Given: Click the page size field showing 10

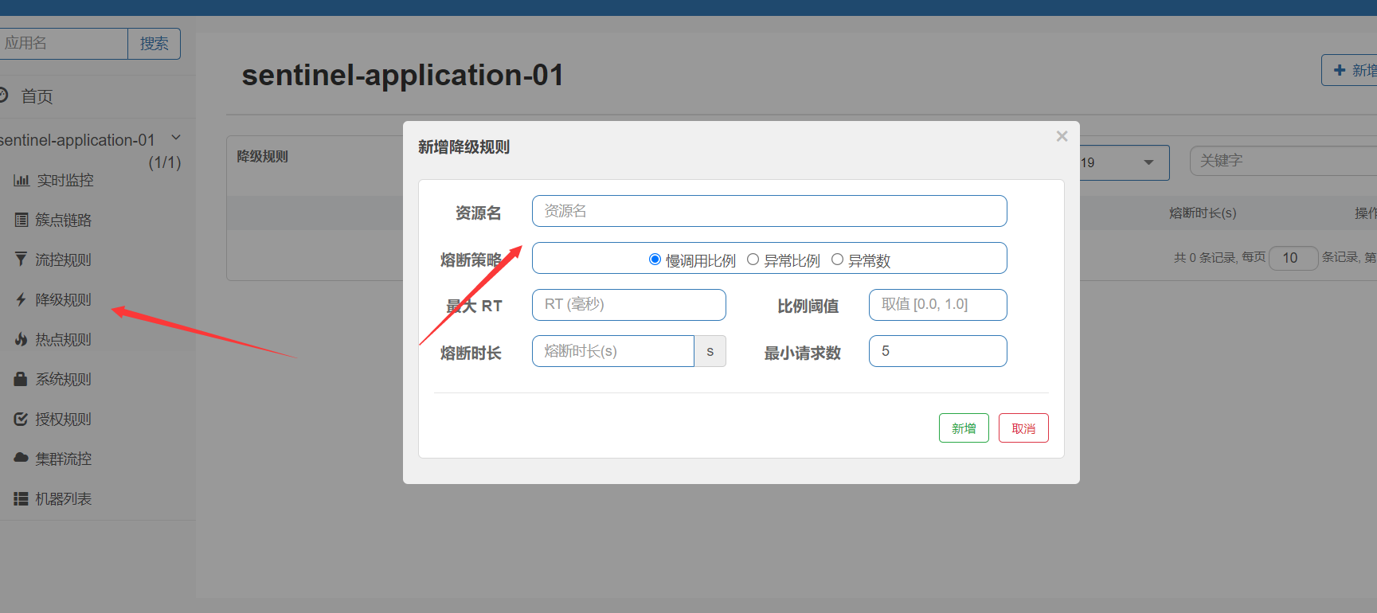Looking at the screenshot, I should point(1293,258).
